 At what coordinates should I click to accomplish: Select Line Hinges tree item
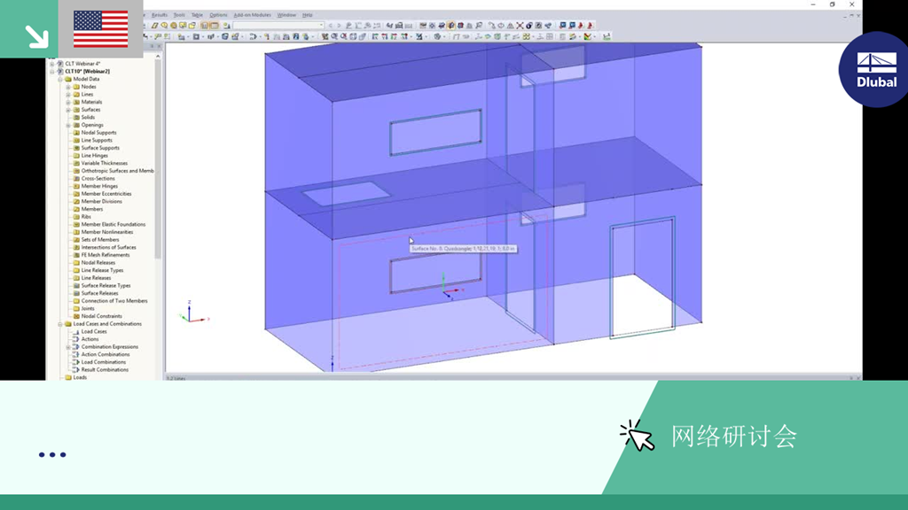[94, 156]
